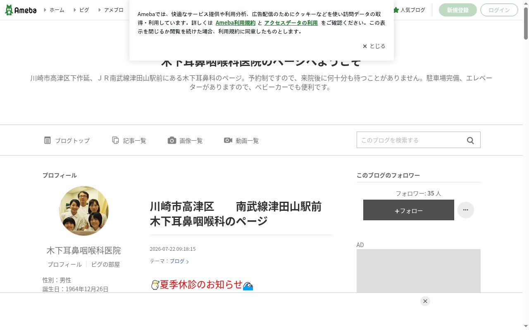Open the プロフィール link under the name
The height and width of the screenshot is (330, 529).
pos(64,264)
